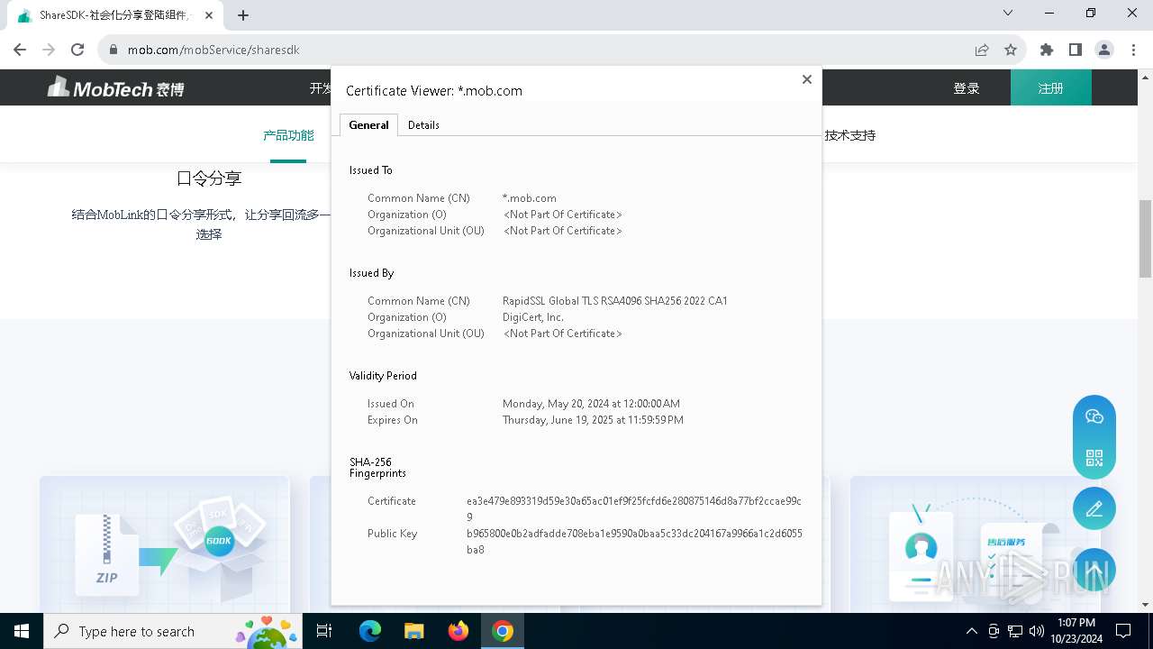
Task: Close the Certificate Viewer dialog
Action: click(x=807, y=79)
